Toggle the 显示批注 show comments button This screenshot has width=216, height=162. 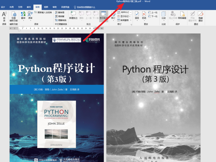103,16
